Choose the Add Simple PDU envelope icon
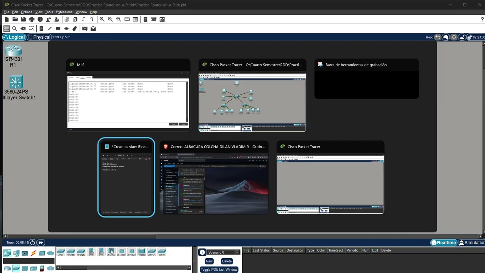This screenshot has height=273, width=485. coord(85,28)
